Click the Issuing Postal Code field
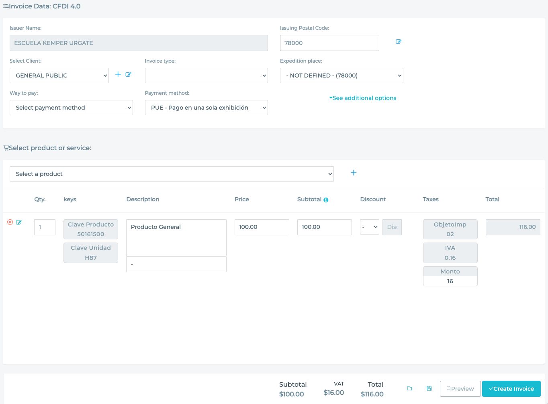 [x=329, y=43]
